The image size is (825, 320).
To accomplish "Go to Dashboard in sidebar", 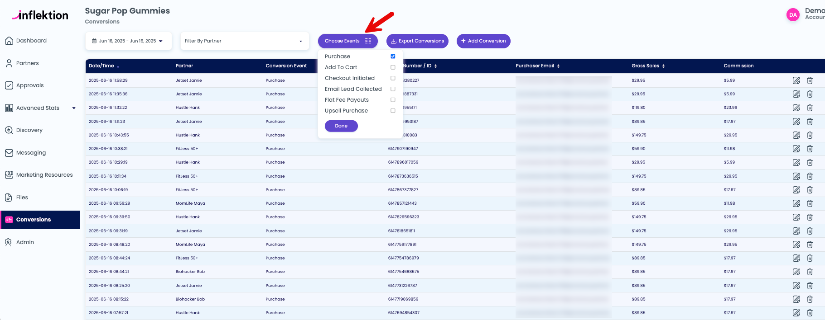I will tap(31, 41).
